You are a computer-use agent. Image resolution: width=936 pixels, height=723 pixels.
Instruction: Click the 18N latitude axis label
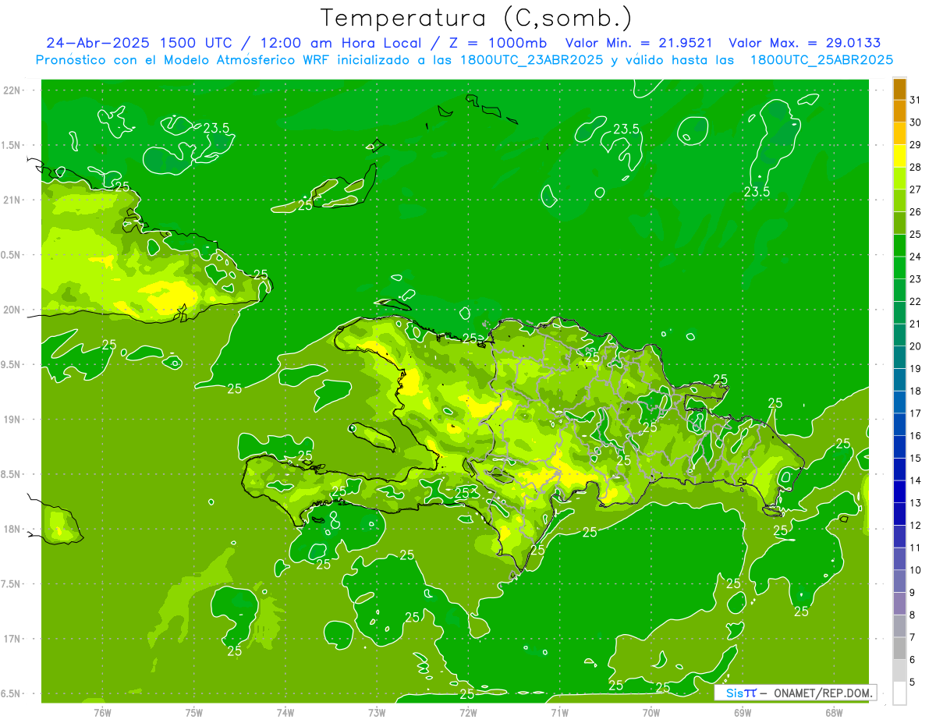point(13,529)
